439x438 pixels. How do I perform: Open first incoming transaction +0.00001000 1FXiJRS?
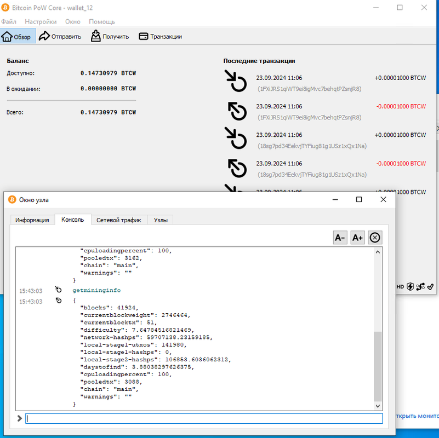[325, 83]
